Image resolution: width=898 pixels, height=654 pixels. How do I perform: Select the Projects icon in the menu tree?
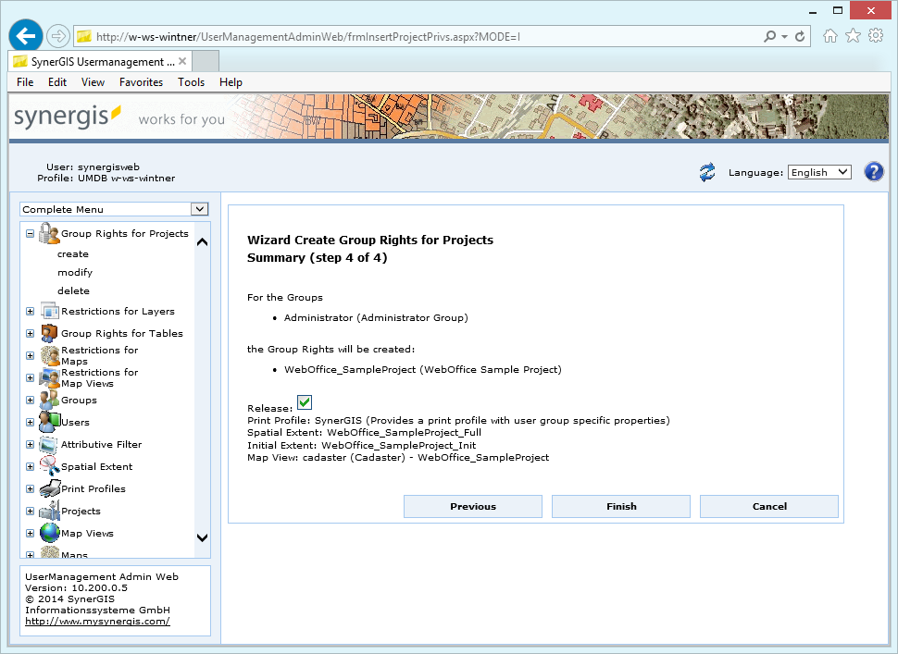[x=47, y=511]
